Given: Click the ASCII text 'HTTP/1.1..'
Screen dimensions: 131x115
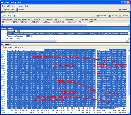Looking at the screenshot, I should (x=120, y=108).
